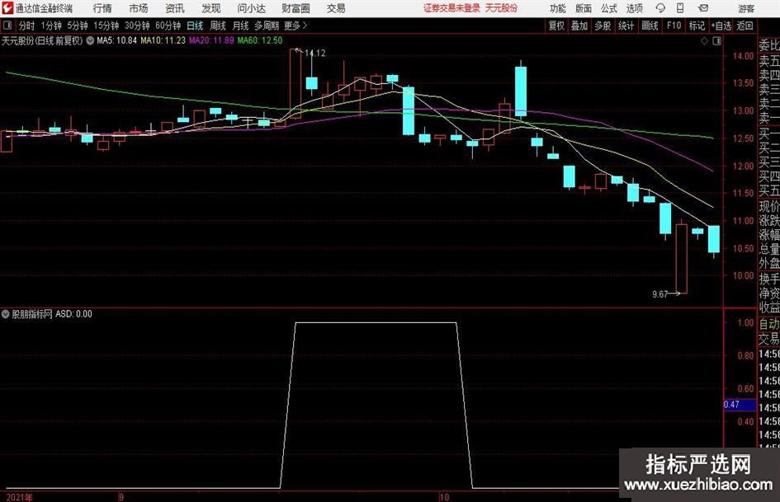Expand 更多 period options
The width and height of the screenshot is (780, 502).
click(x=295, y=26)
